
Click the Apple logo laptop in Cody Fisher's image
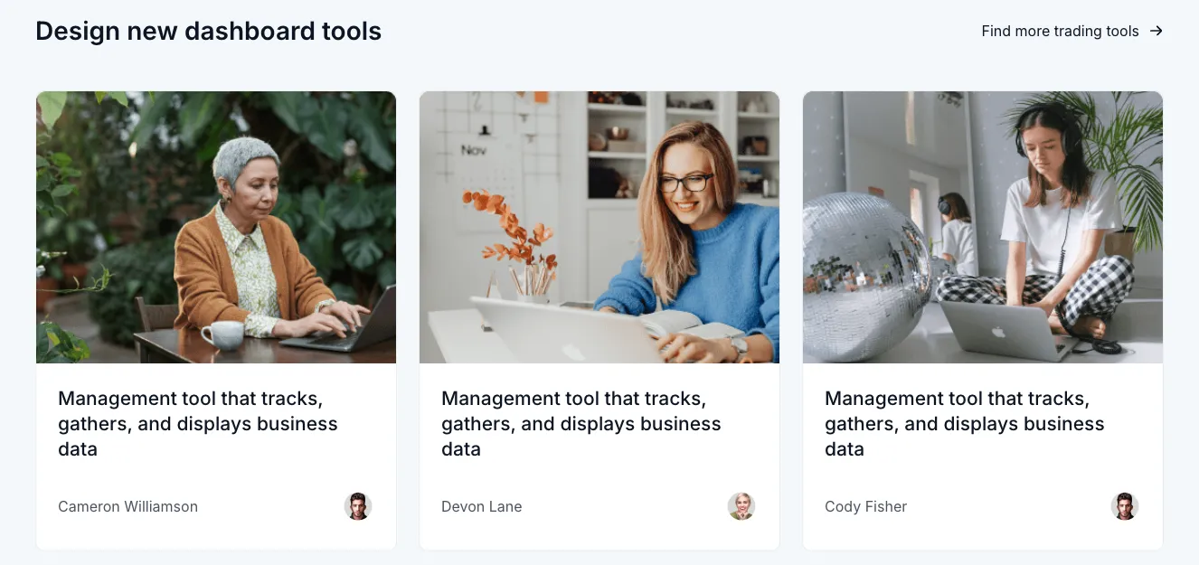click(999, 330)
